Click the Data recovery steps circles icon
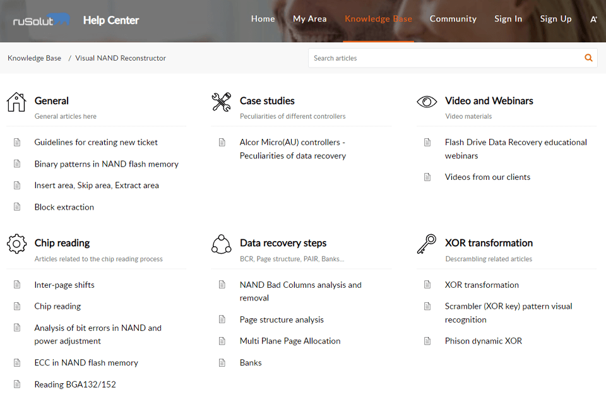This screenshot has height=404, width=606. pyautogui.click(x=222, y=244)
